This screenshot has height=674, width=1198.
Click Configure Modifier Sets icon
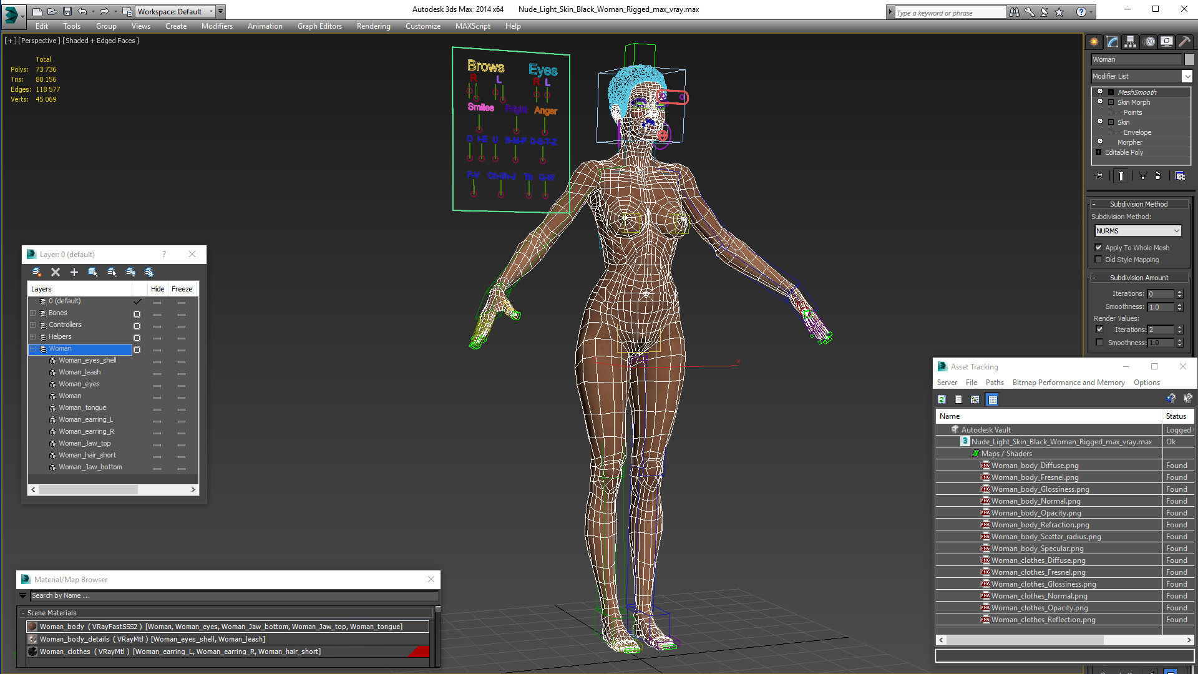(x=1180, y=176)
